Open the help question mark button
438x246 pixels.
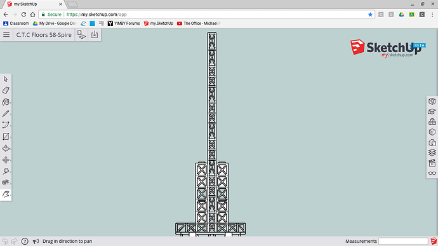pos(25,241)
